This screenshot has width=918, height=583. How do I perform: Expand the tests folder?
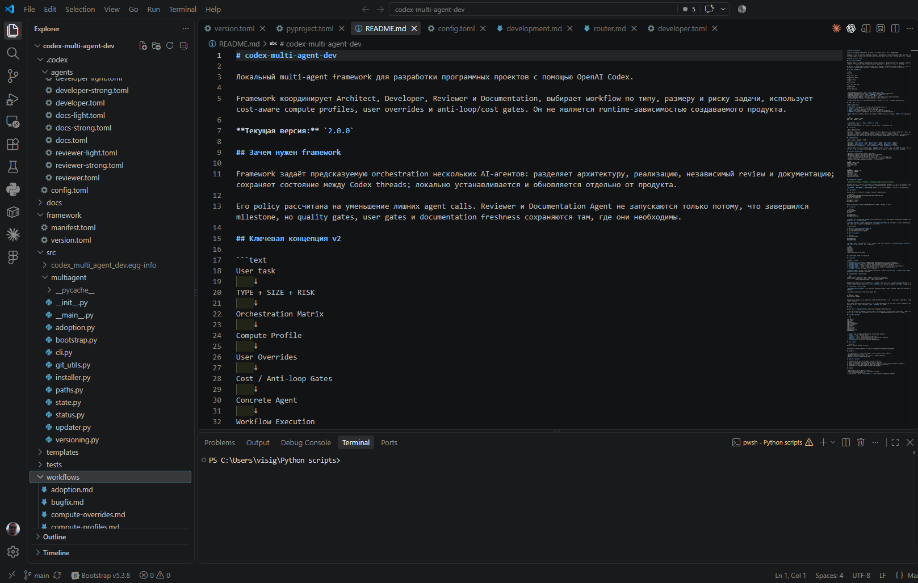pyautogui.click(x=110, y=464)
